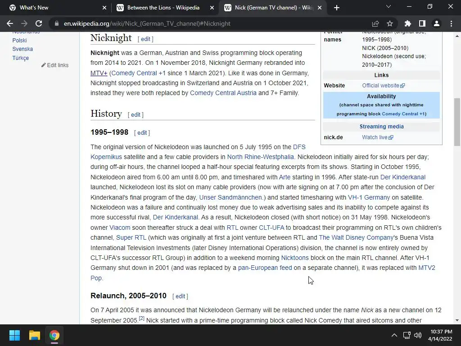461x346 pixels.
Task: Edit the 1995–1998 section
Action: [142, 133]
